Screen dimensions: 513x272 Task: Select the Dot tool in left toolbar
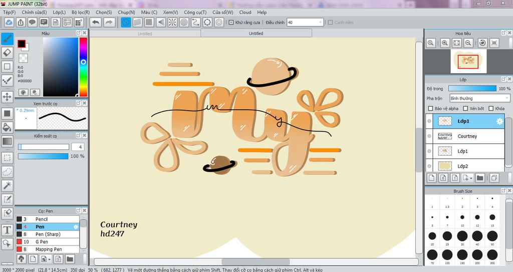click(7, 80)
